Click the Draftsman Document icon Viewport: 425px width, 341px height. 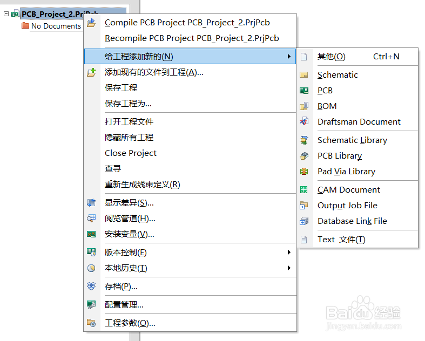tap(304, 121)
